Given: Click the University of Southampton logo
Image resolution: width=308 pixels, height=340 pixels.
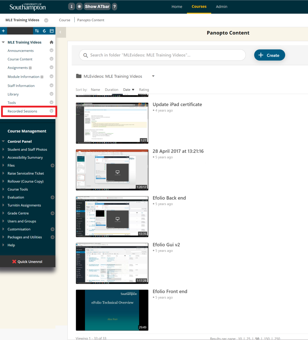Looking at the screenshot, I should [x=28, y=7].
